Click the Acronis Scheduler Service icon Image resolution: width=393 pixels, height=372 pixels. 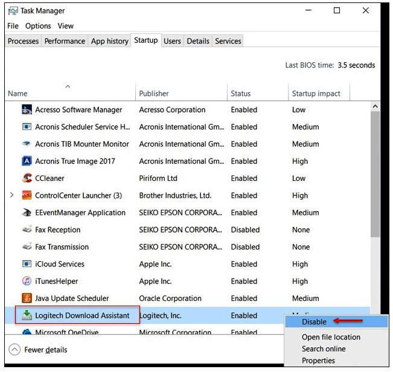click(27, 127)
